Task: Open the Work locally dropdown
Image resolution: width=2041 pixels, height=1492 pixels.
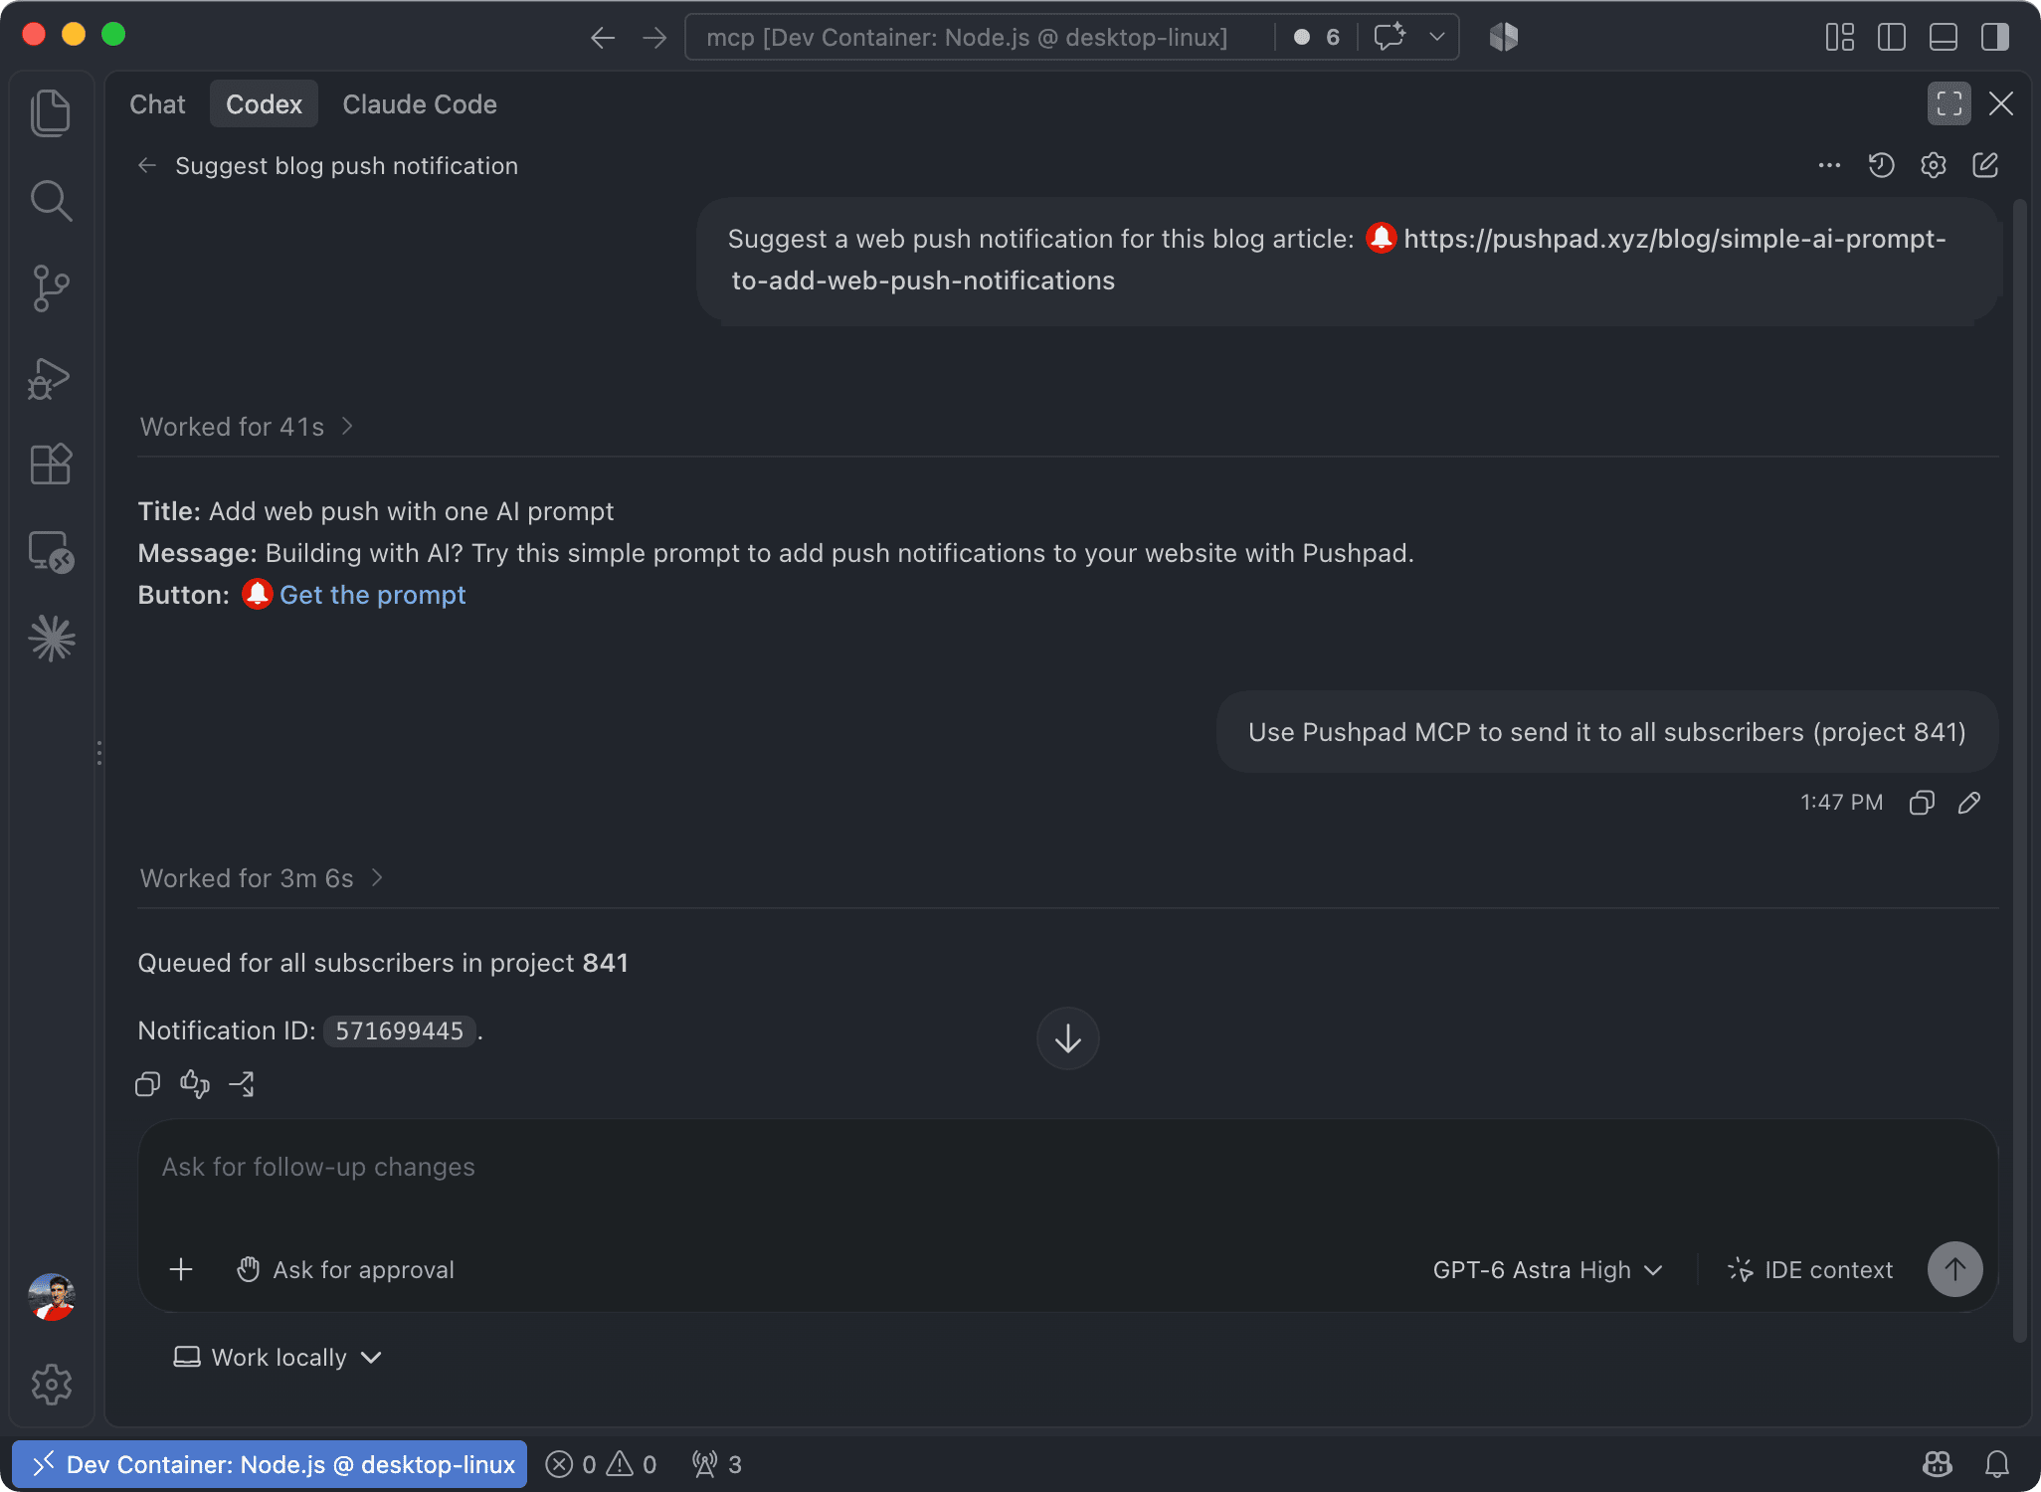Action: (278, 1357)
